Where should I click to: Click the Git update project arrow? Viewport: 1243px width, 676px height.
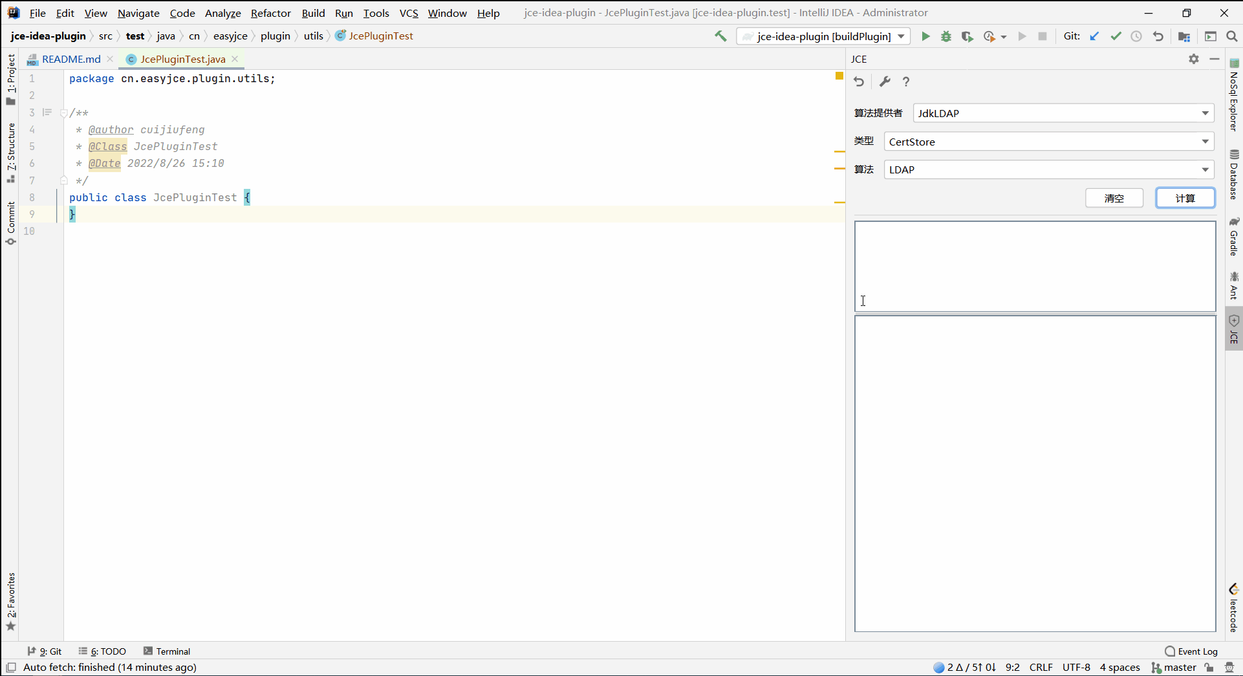[1094, 36]
